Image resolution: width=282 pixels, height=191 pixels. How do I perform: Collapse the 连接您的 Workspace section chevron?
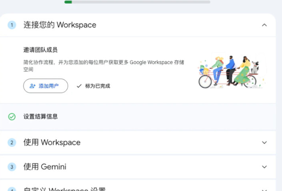(264, 25)
